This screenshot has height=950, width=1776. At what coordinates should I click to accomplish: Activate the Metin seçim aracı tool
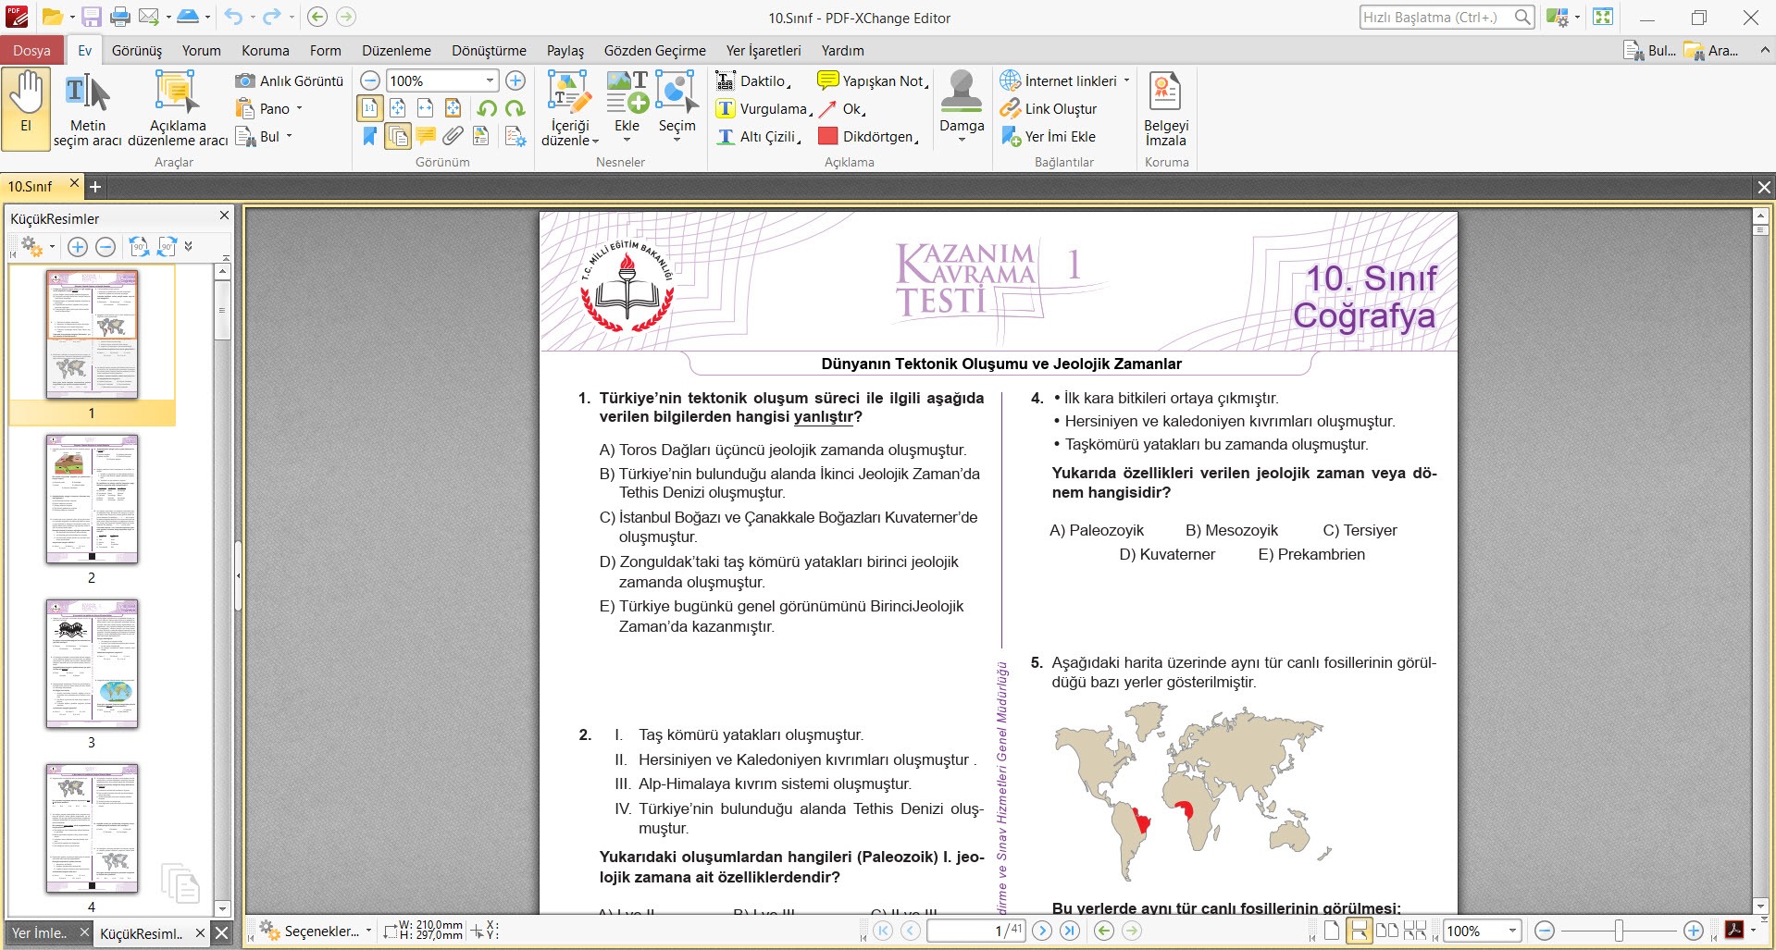coord(88,108)
